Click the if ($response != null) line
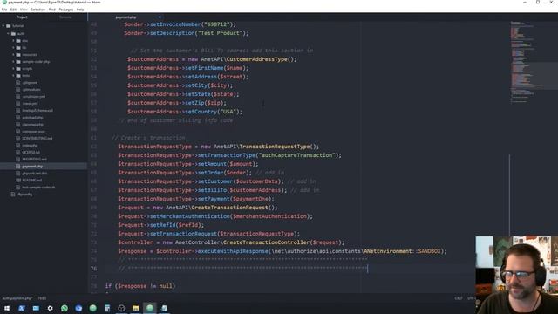Screen dimensions: 558x314 140,286
